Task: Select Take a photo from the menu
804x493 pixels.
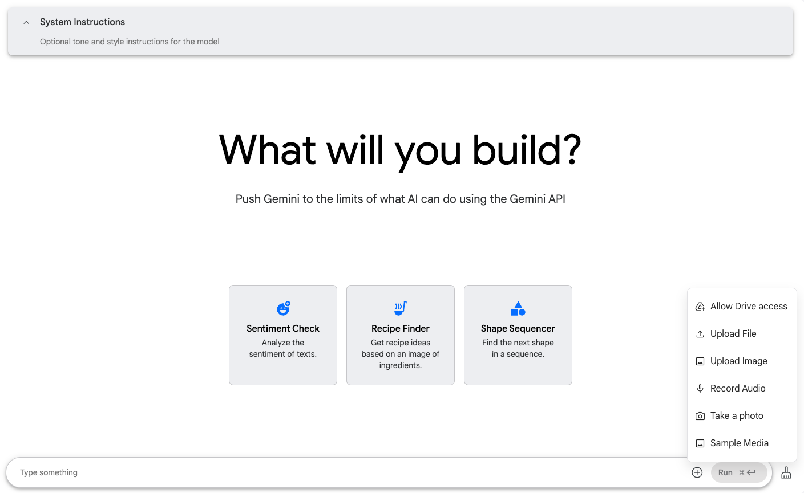Action: point(742,416)
